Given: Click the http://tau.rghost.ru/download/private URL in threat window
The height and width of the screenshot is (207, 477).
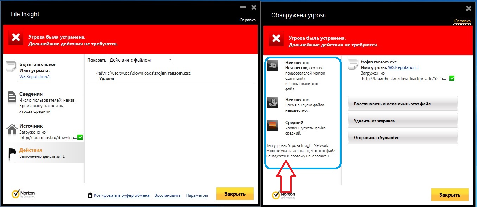Looking at the screenshot, I should [404, 79].
